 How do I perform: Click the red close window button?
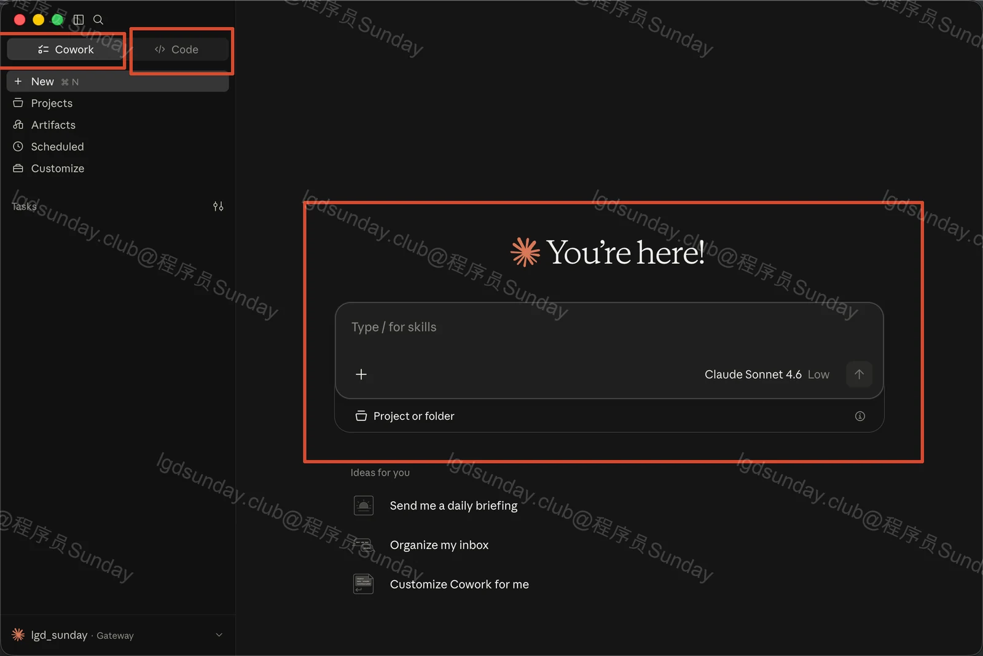tap(20, 20)
